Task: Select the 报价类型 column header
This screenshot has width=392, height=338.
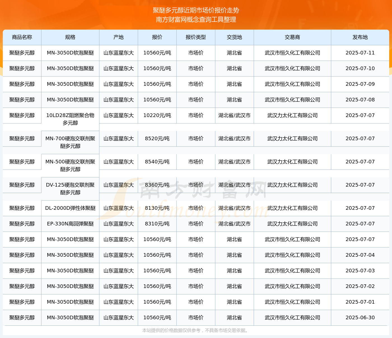Action: [196, 37]
